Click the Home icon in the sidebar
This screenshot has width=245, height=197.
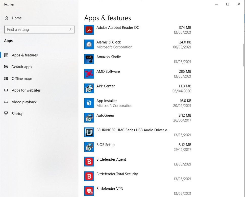tap(6, 18)
